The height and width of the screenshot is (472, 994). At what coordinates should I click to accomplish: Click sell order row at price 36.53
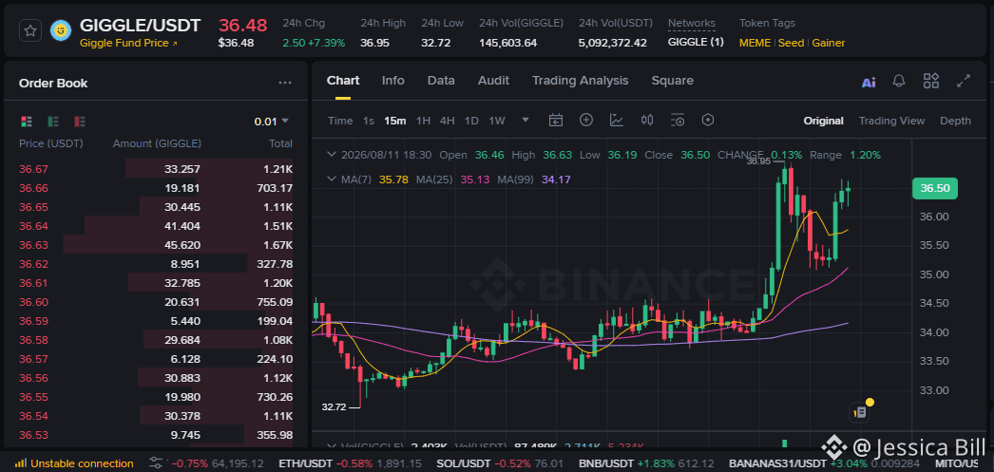[156, 435]
